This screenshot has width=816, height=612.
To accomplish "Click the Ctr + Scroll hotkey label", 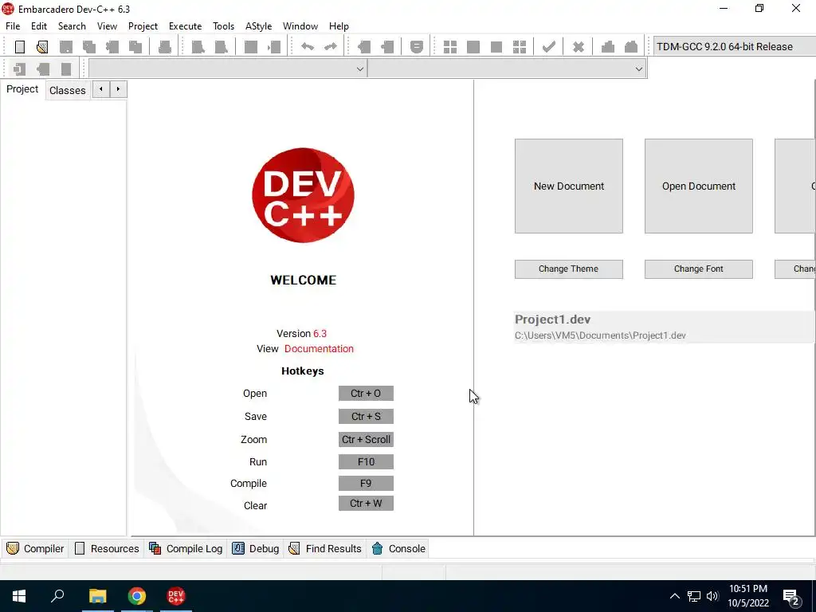I will [x=366, y=439].
